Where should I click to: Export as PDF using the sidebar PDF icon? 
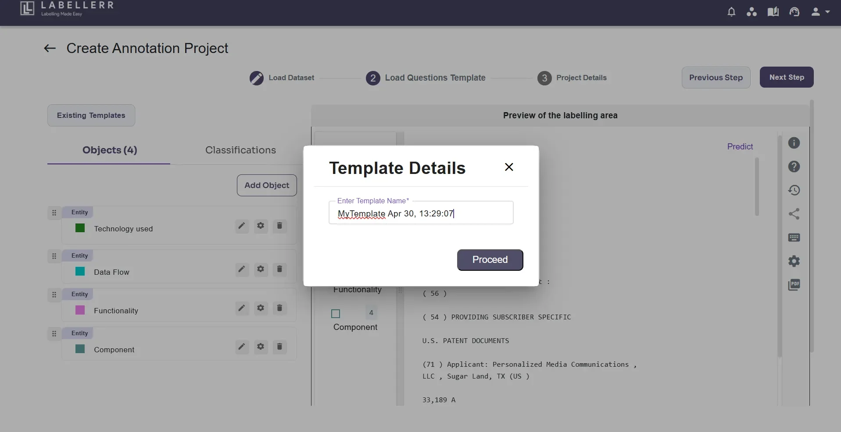(x=794, y=285)
